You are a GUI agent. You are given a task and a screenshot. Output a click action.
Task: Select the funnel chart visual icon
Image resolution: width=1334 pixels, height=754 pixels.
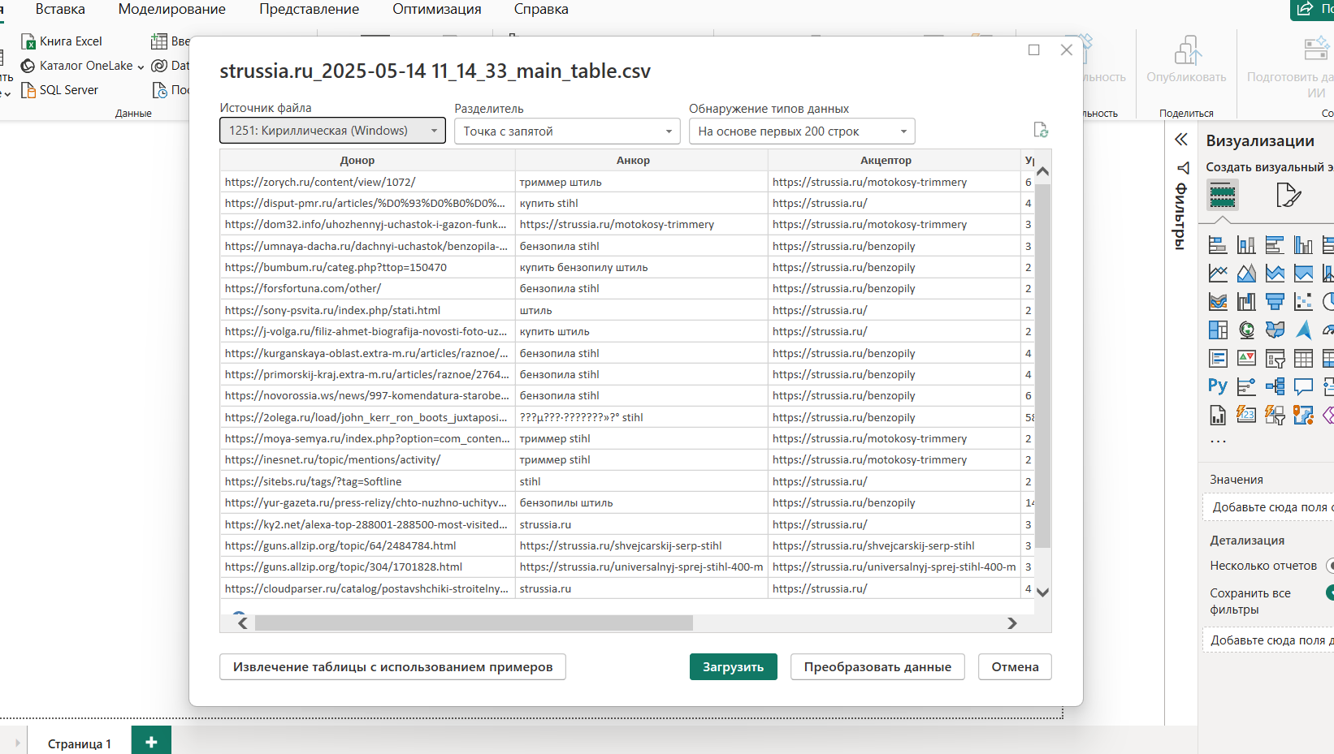(x=1275, y=302)
